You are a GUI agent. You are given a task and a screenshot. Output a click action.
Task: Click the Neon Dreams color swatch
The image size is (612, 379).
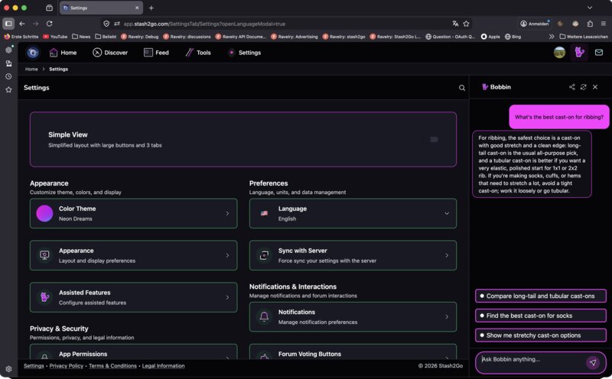44,213
